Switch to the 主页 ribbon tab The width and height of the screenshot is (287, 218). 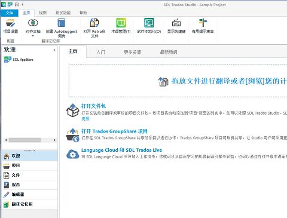coord(26,13)
